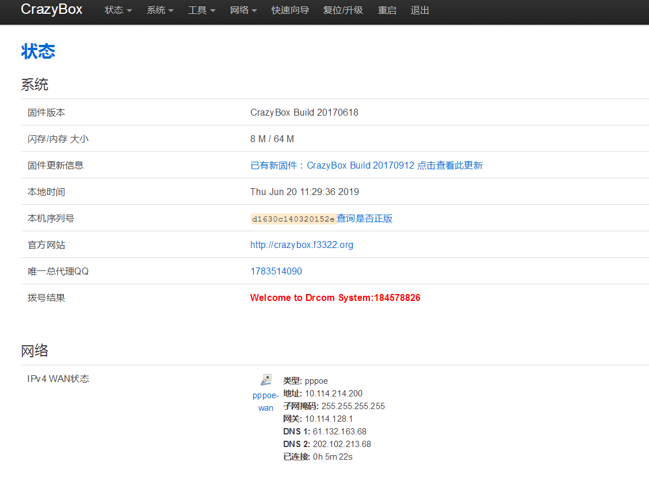Click the gateway value 10.114.128.1
Image resolution: width=649 pixels, height=481 pixels.
329,419
